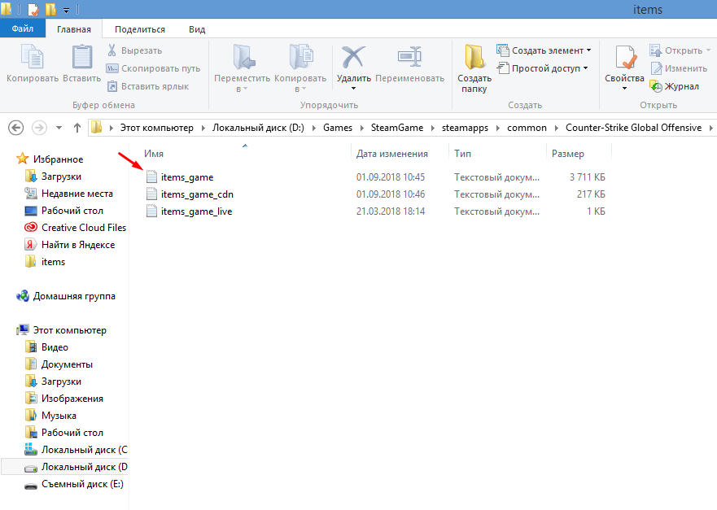This screenshot has height=510, width=717.
Task: Sort by Date modified (Дата изменения)
Action: click(x=392, y=154)
